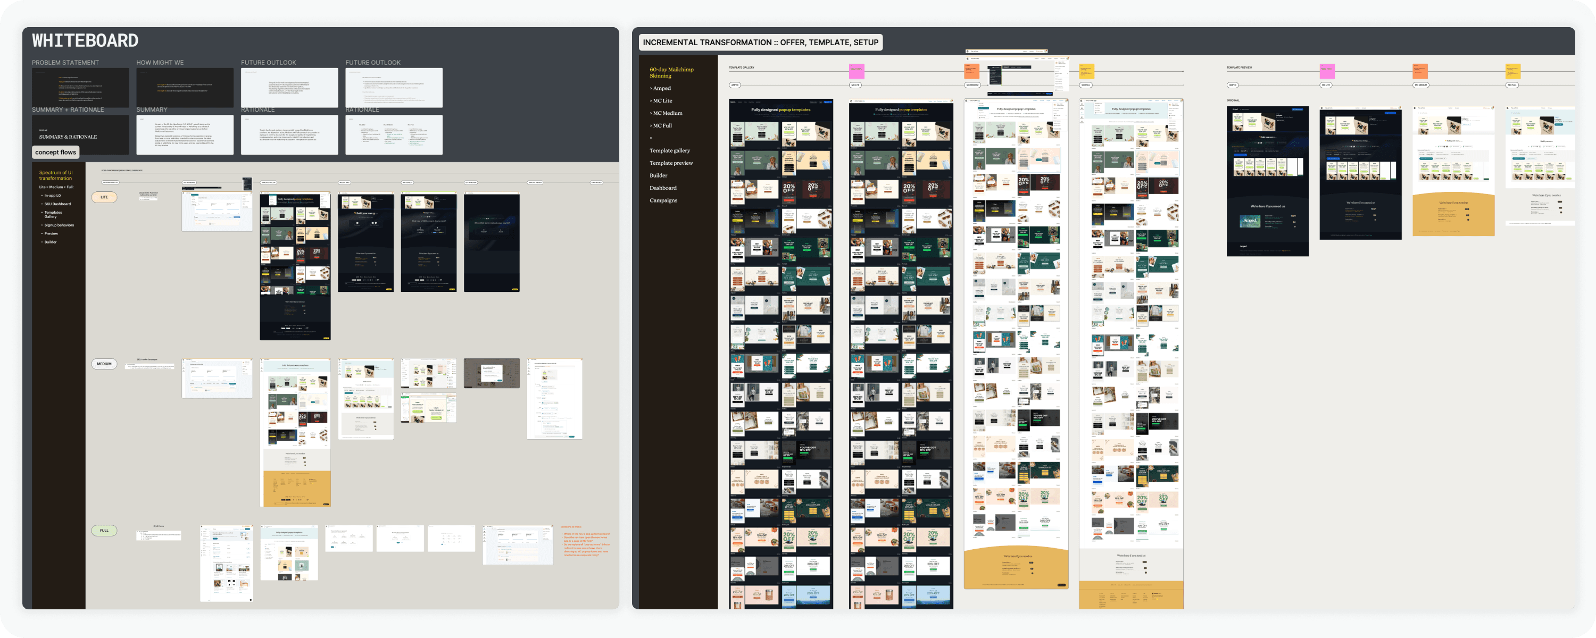Select 'Campaigns' in sidebar list
The image size is (1596, 638).
(663, 200)
